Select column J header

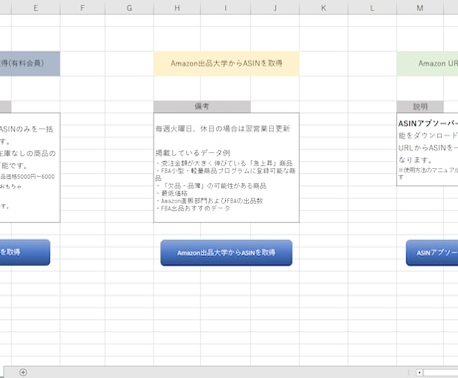click(275, 8)
